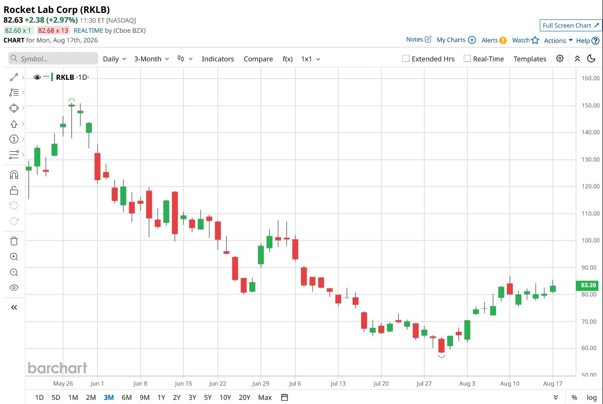Open the Templates menu
Image resolution: width=603 pixels, height=404 pixels.
[x=530, y=59]
